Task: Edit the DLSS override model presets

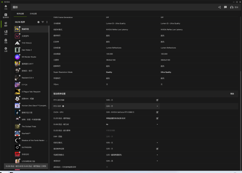Action: click(x=157, y=118)
